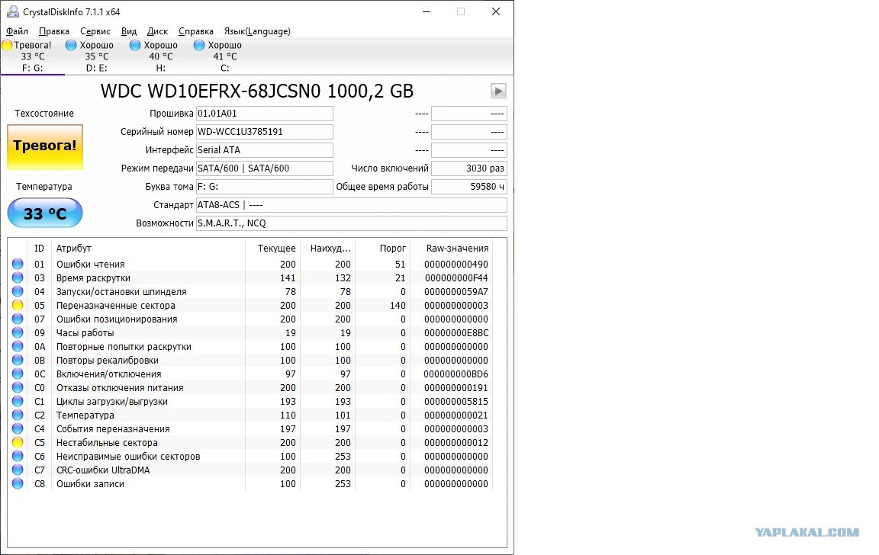
Task: Click the blue status icon for Время раскрутки
Action: [18, 277]
